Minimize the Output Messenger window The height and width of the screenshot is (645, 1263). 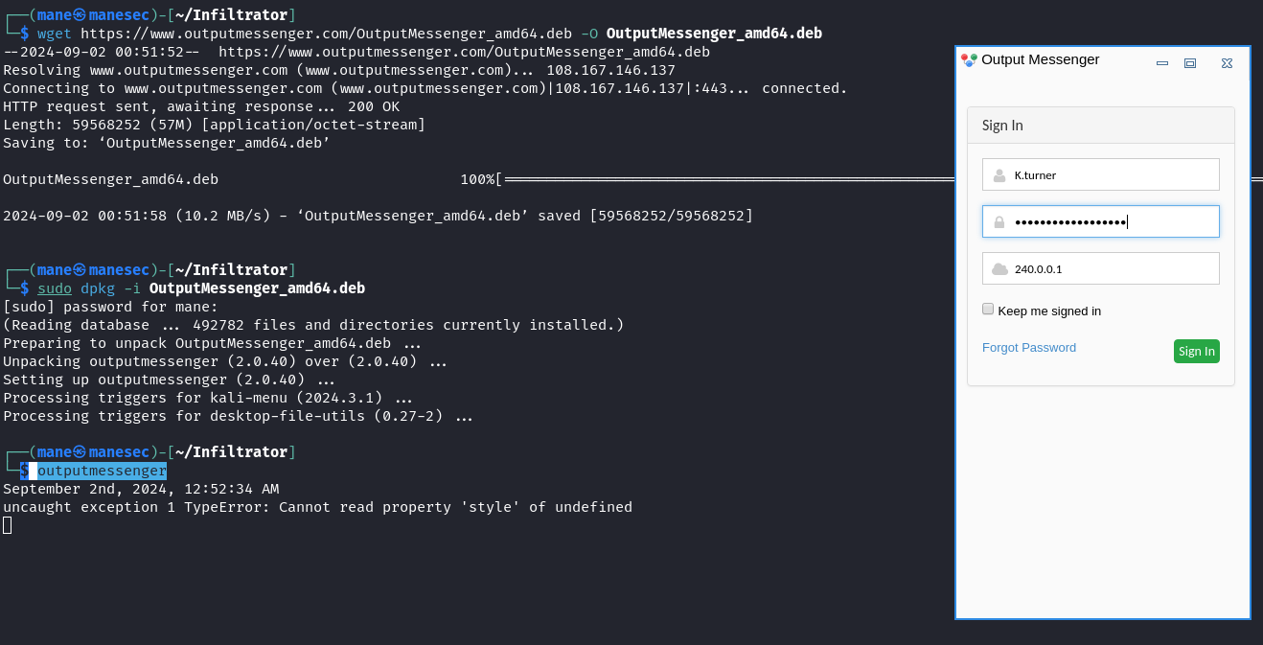[1162, 63]
